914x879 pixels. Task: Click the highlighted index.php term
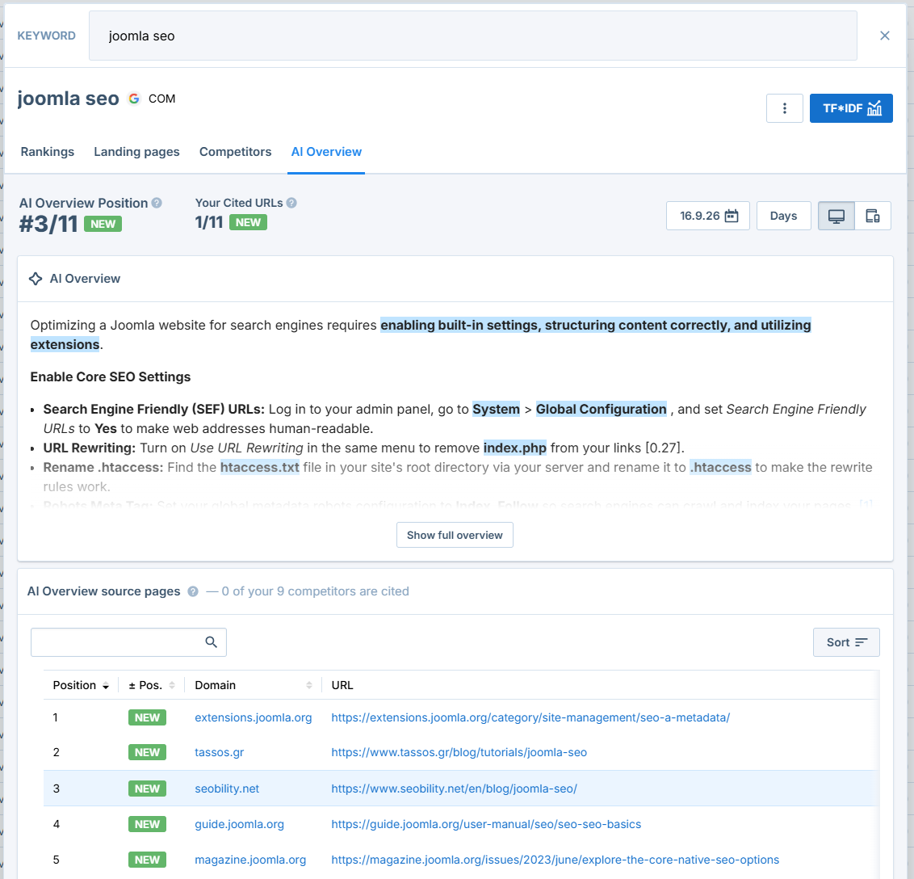pos(514,448)
